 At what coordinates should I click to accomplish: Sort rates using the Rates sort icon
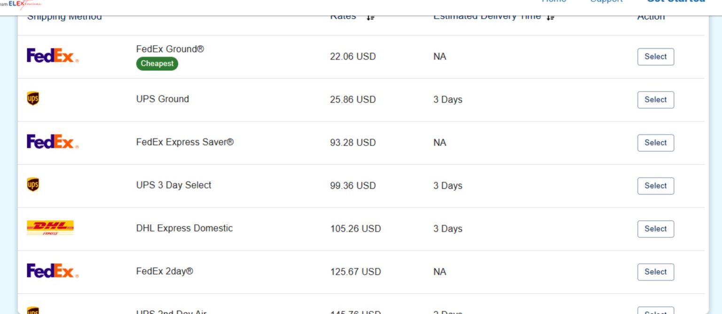[370, 17]
